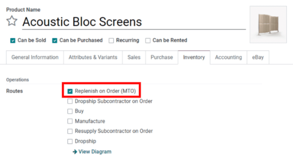Enable the Recurring checkbox
The height and width of the screenshot is (165, 293).
[111, 40]
